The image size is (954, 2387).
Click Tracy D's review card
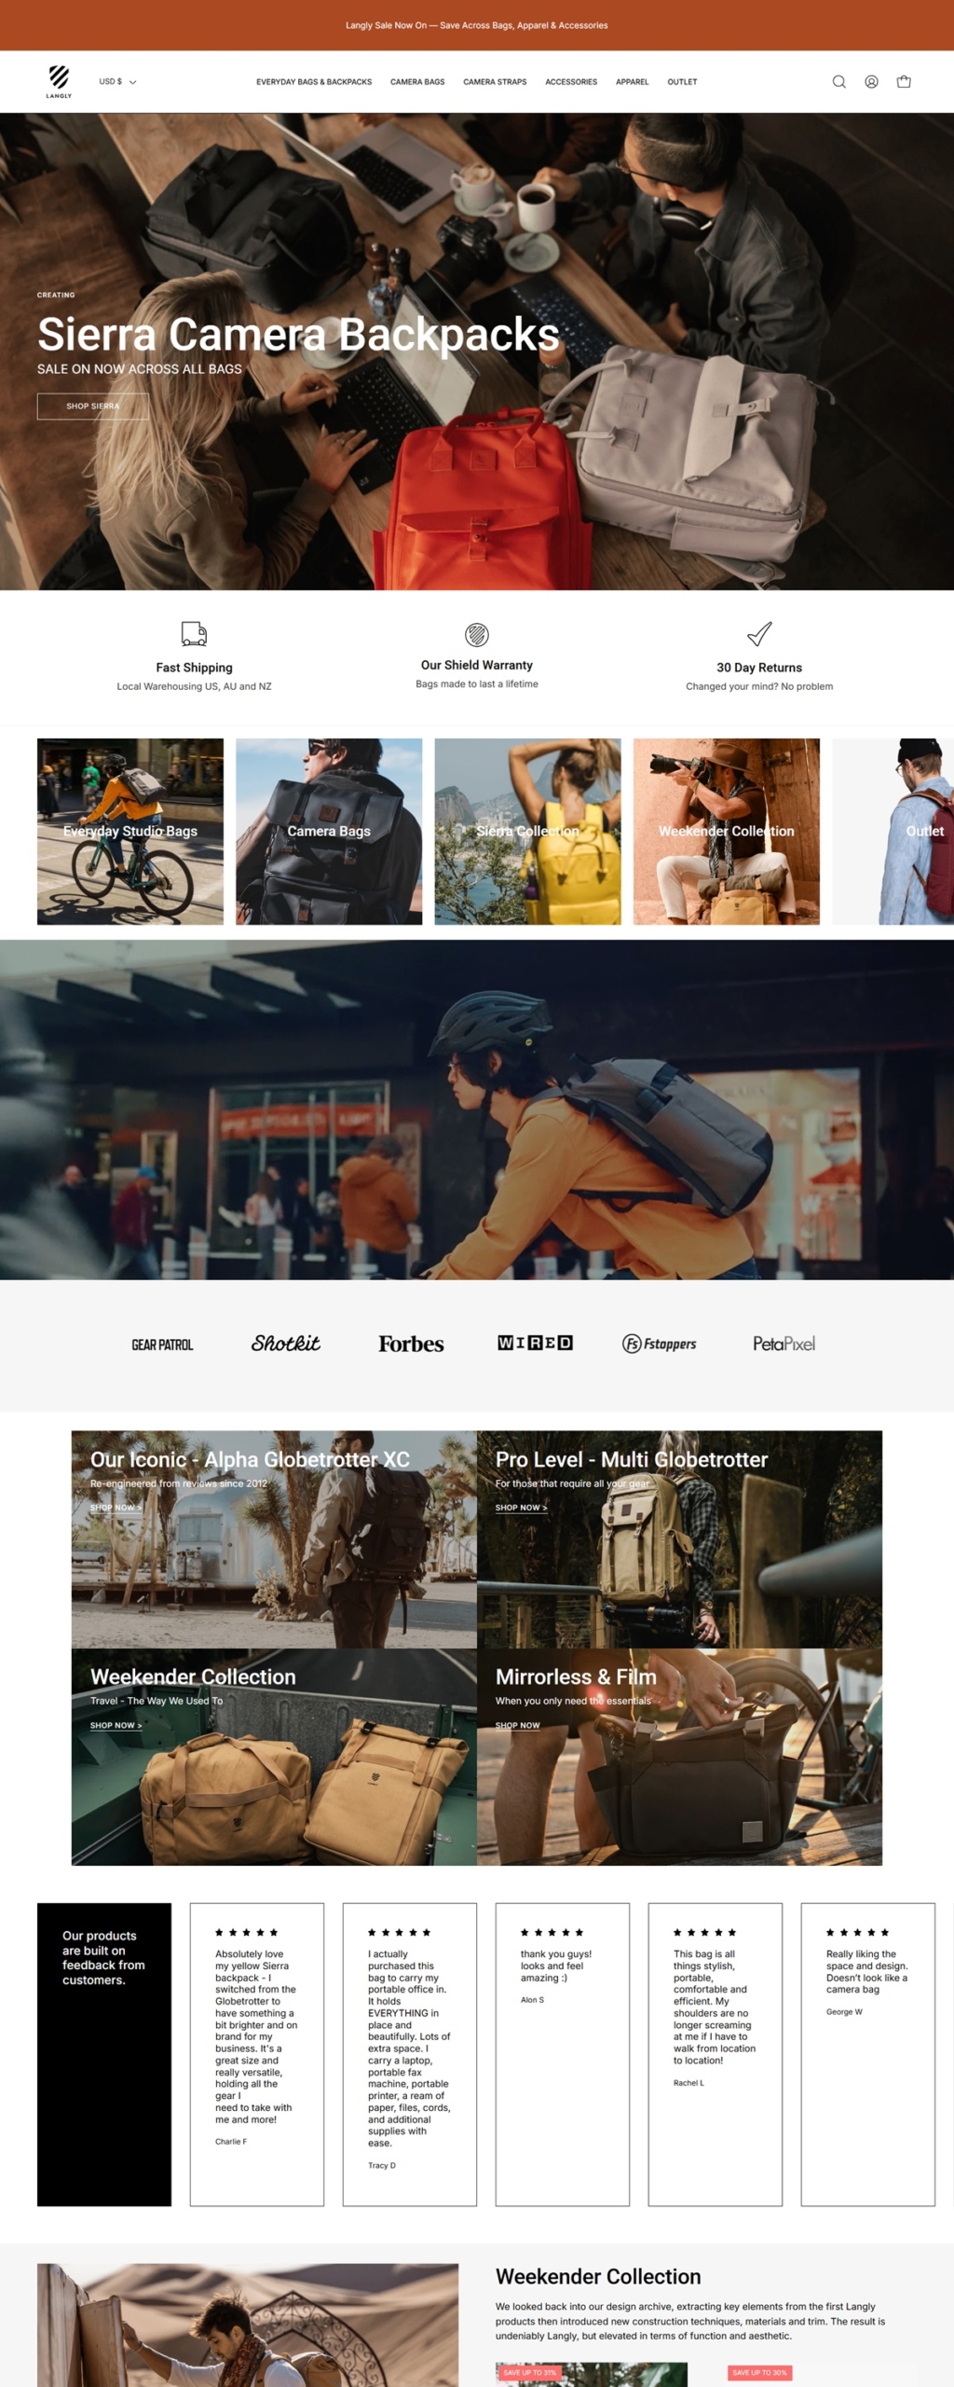(x=410, y=2054)
